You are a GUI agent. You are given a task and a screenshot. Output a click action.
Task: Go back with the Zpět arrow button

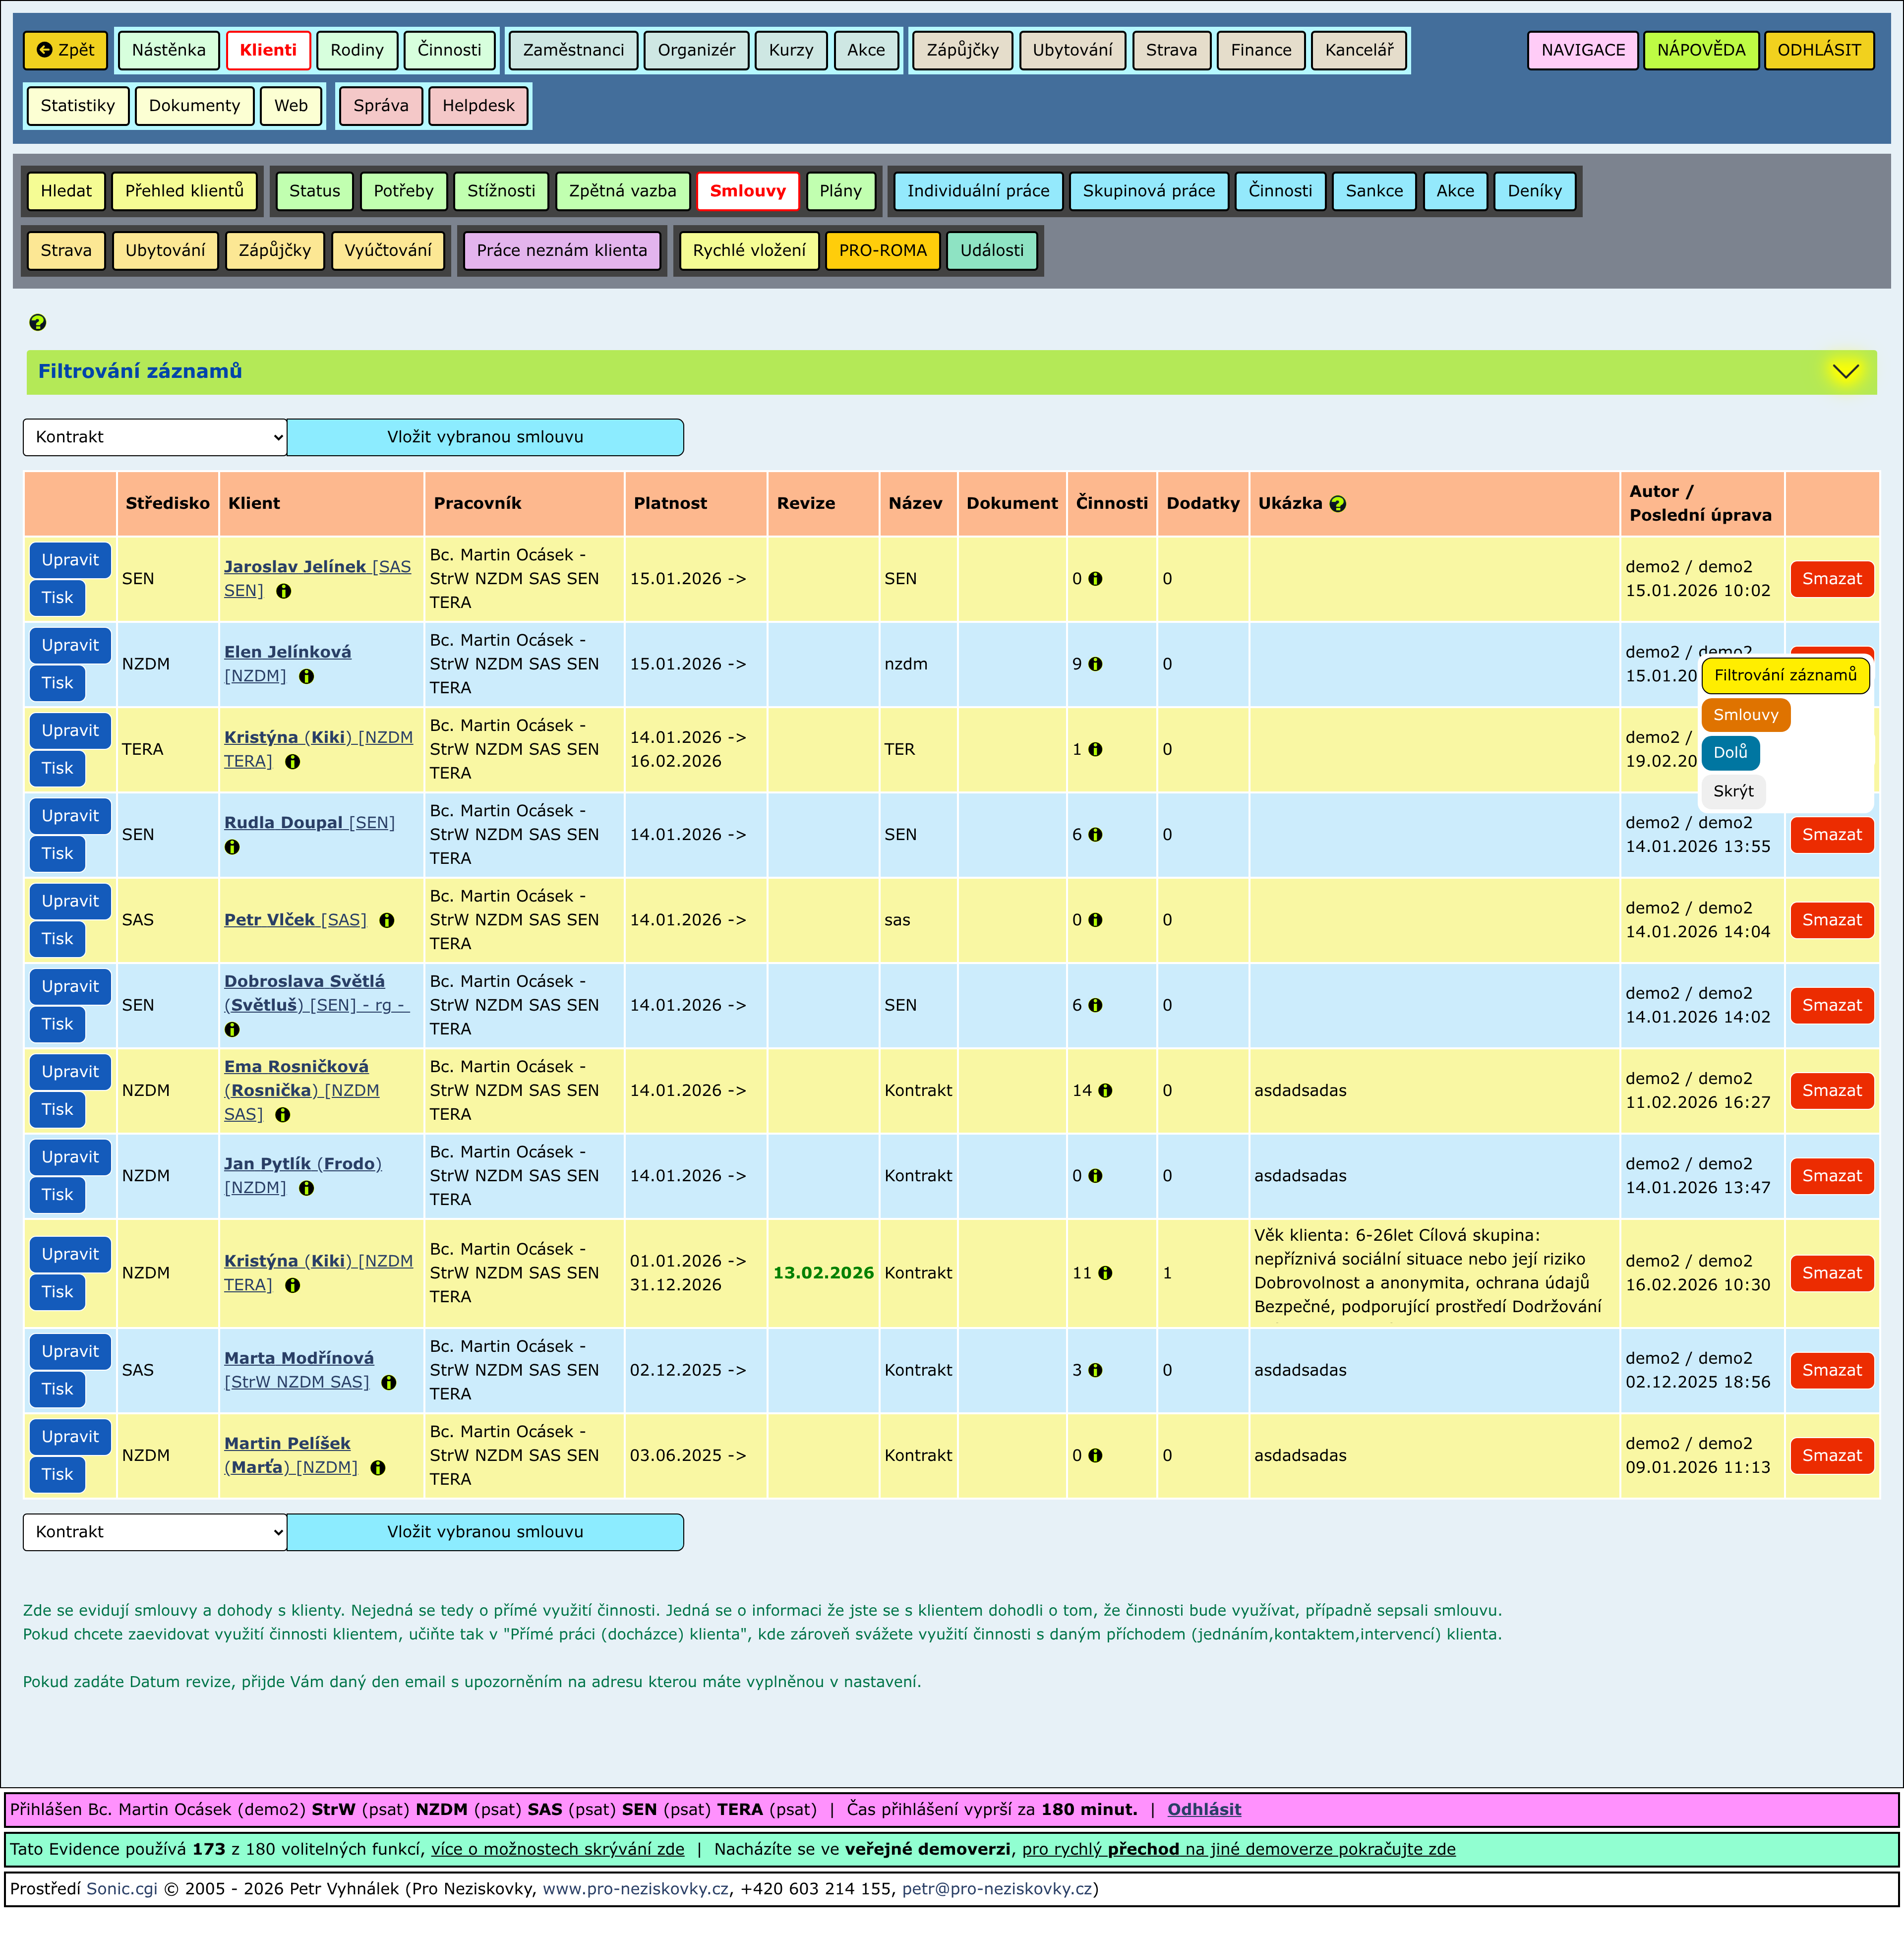coord(65,50)
